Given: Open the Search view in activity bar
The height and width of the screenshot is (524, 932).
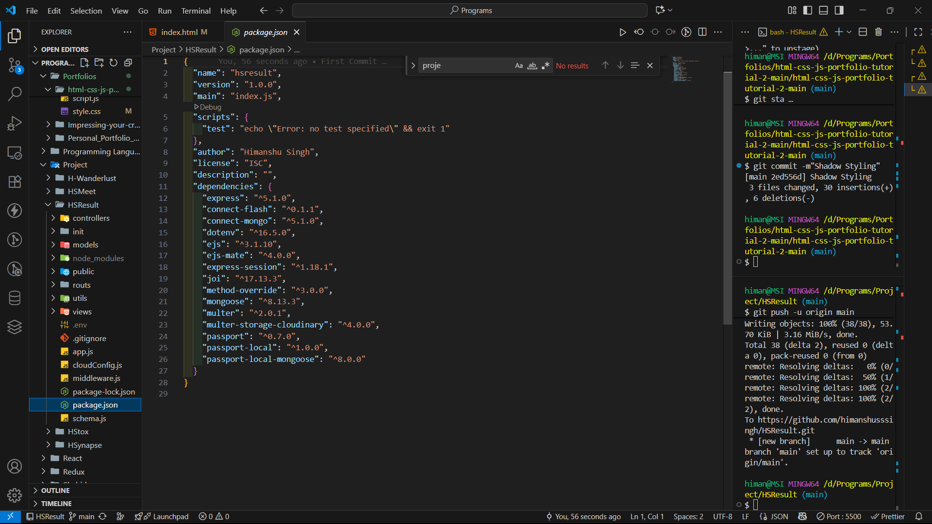Looking at the screenshot, I should (x=15, y=94).
